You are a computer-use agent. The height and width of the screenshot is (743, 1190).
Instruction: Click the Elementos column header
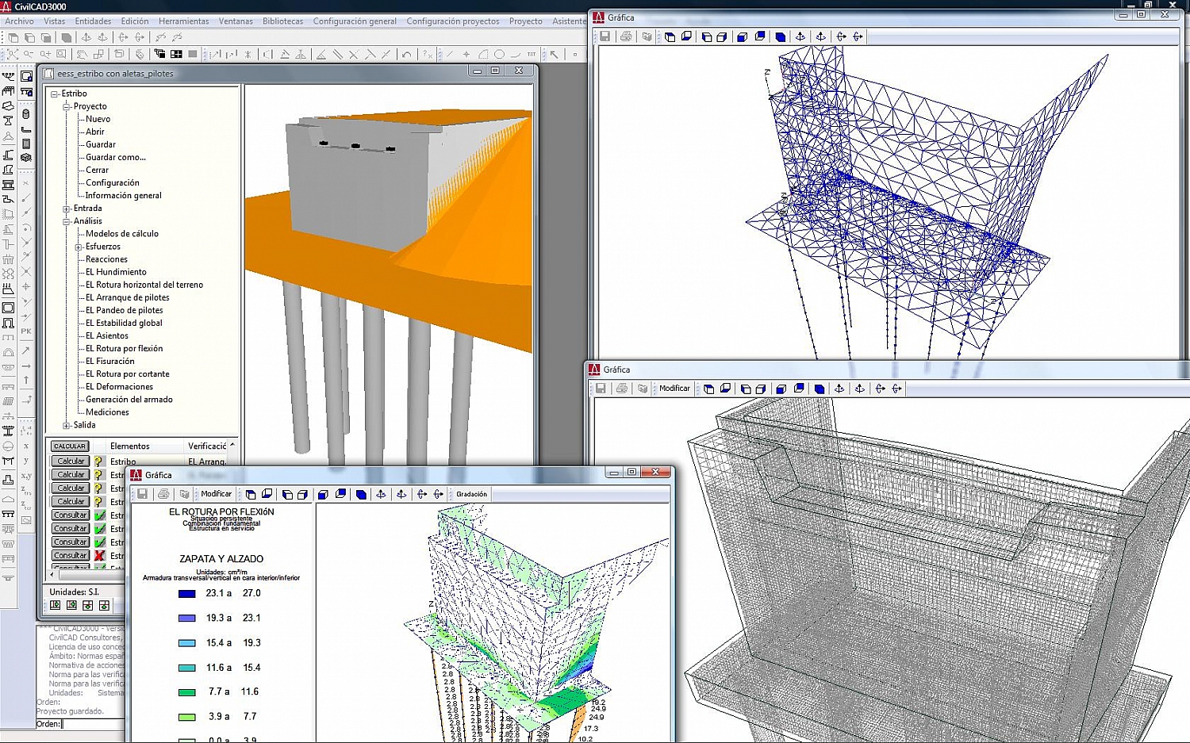(x=130, y=446)
